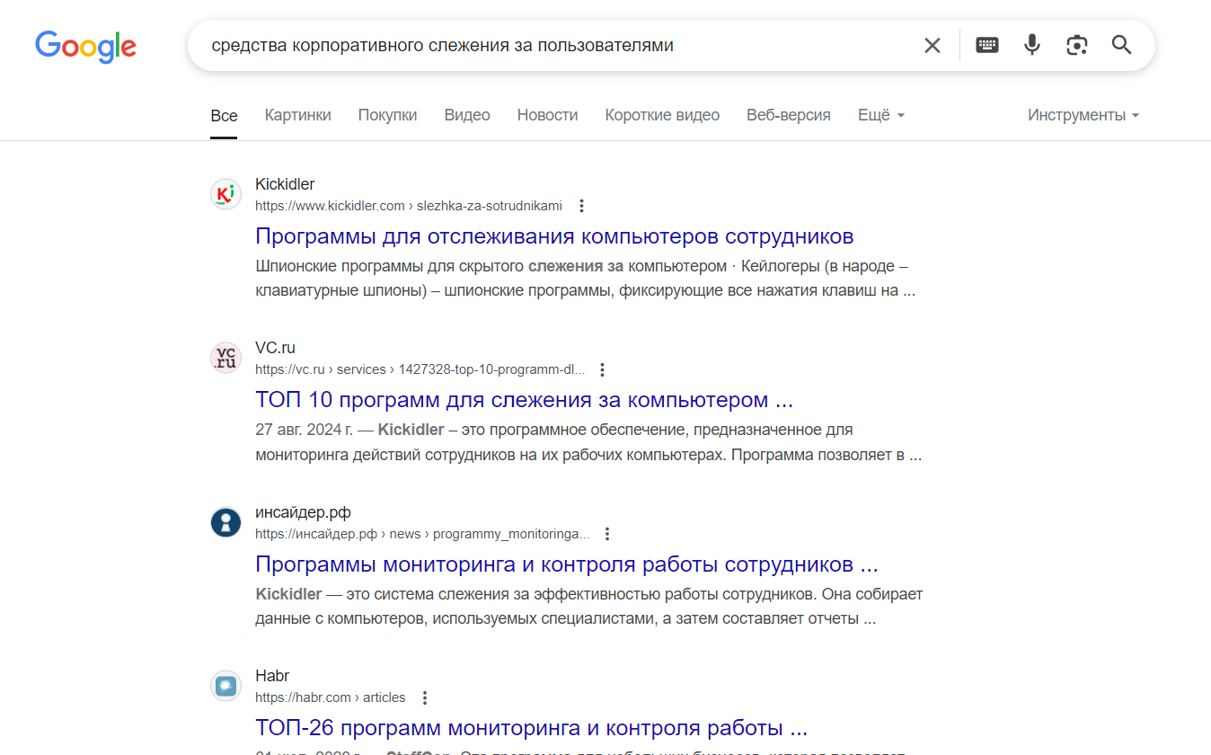Click the habr.com articles URL breadcrumb
Image resolution: width=1211 pixels, height=755 pixels.
click(331, 697)
